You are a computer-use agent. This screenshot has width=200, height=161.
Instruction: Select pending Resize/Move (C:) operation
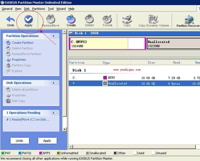(x=28, y=119)
